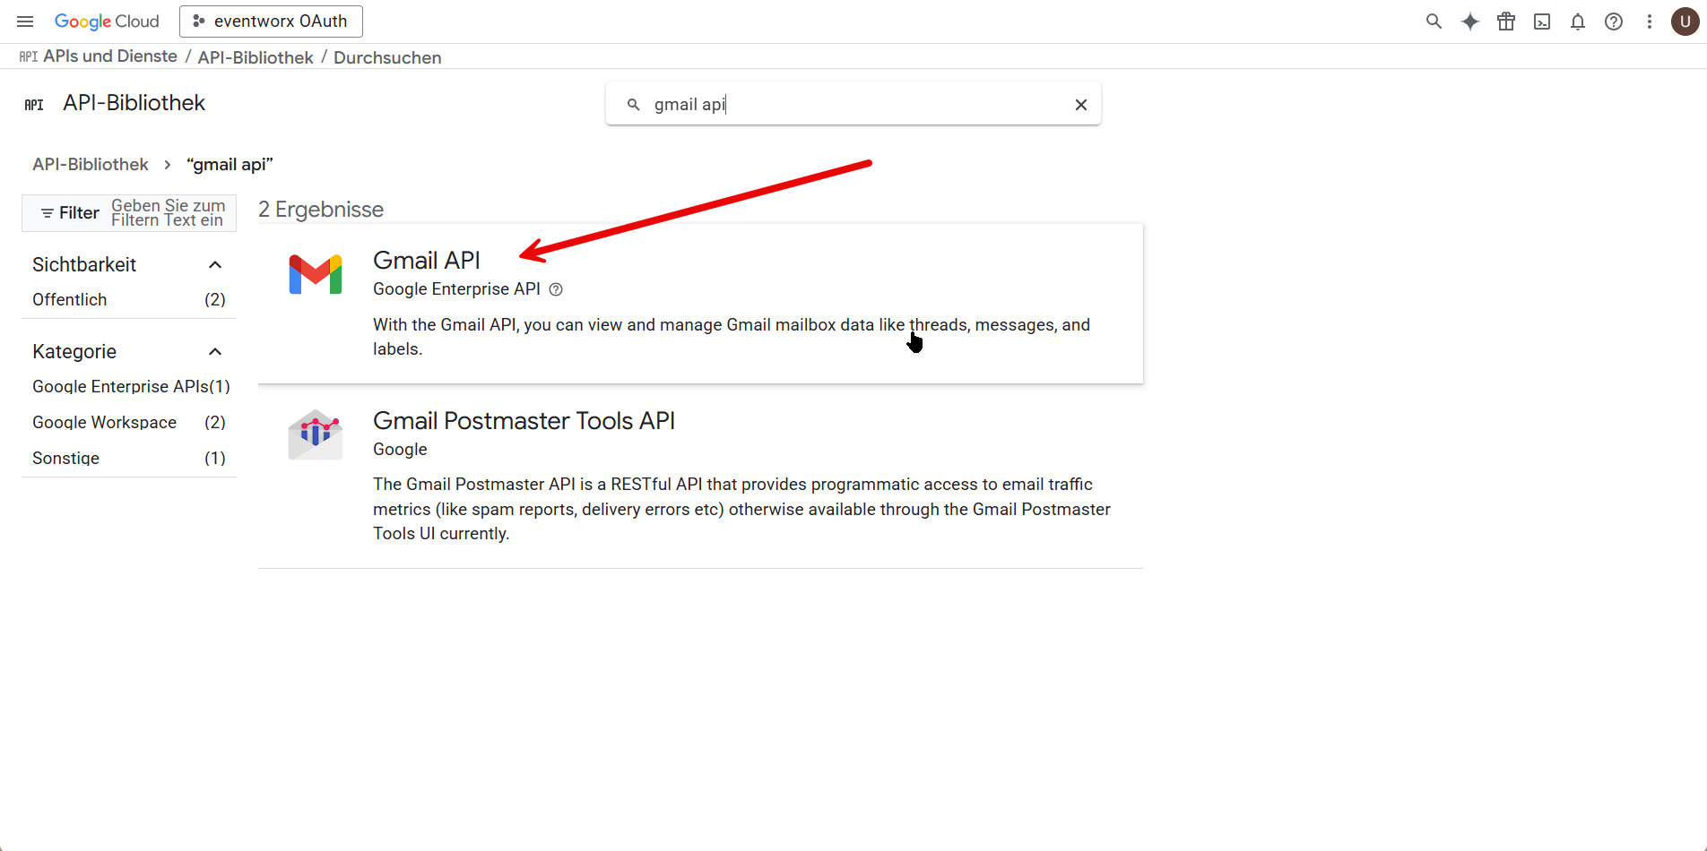The height and width of the screenshot is (851, 1707).
Task: Open the Gmail API result
Action: point(427,260)
